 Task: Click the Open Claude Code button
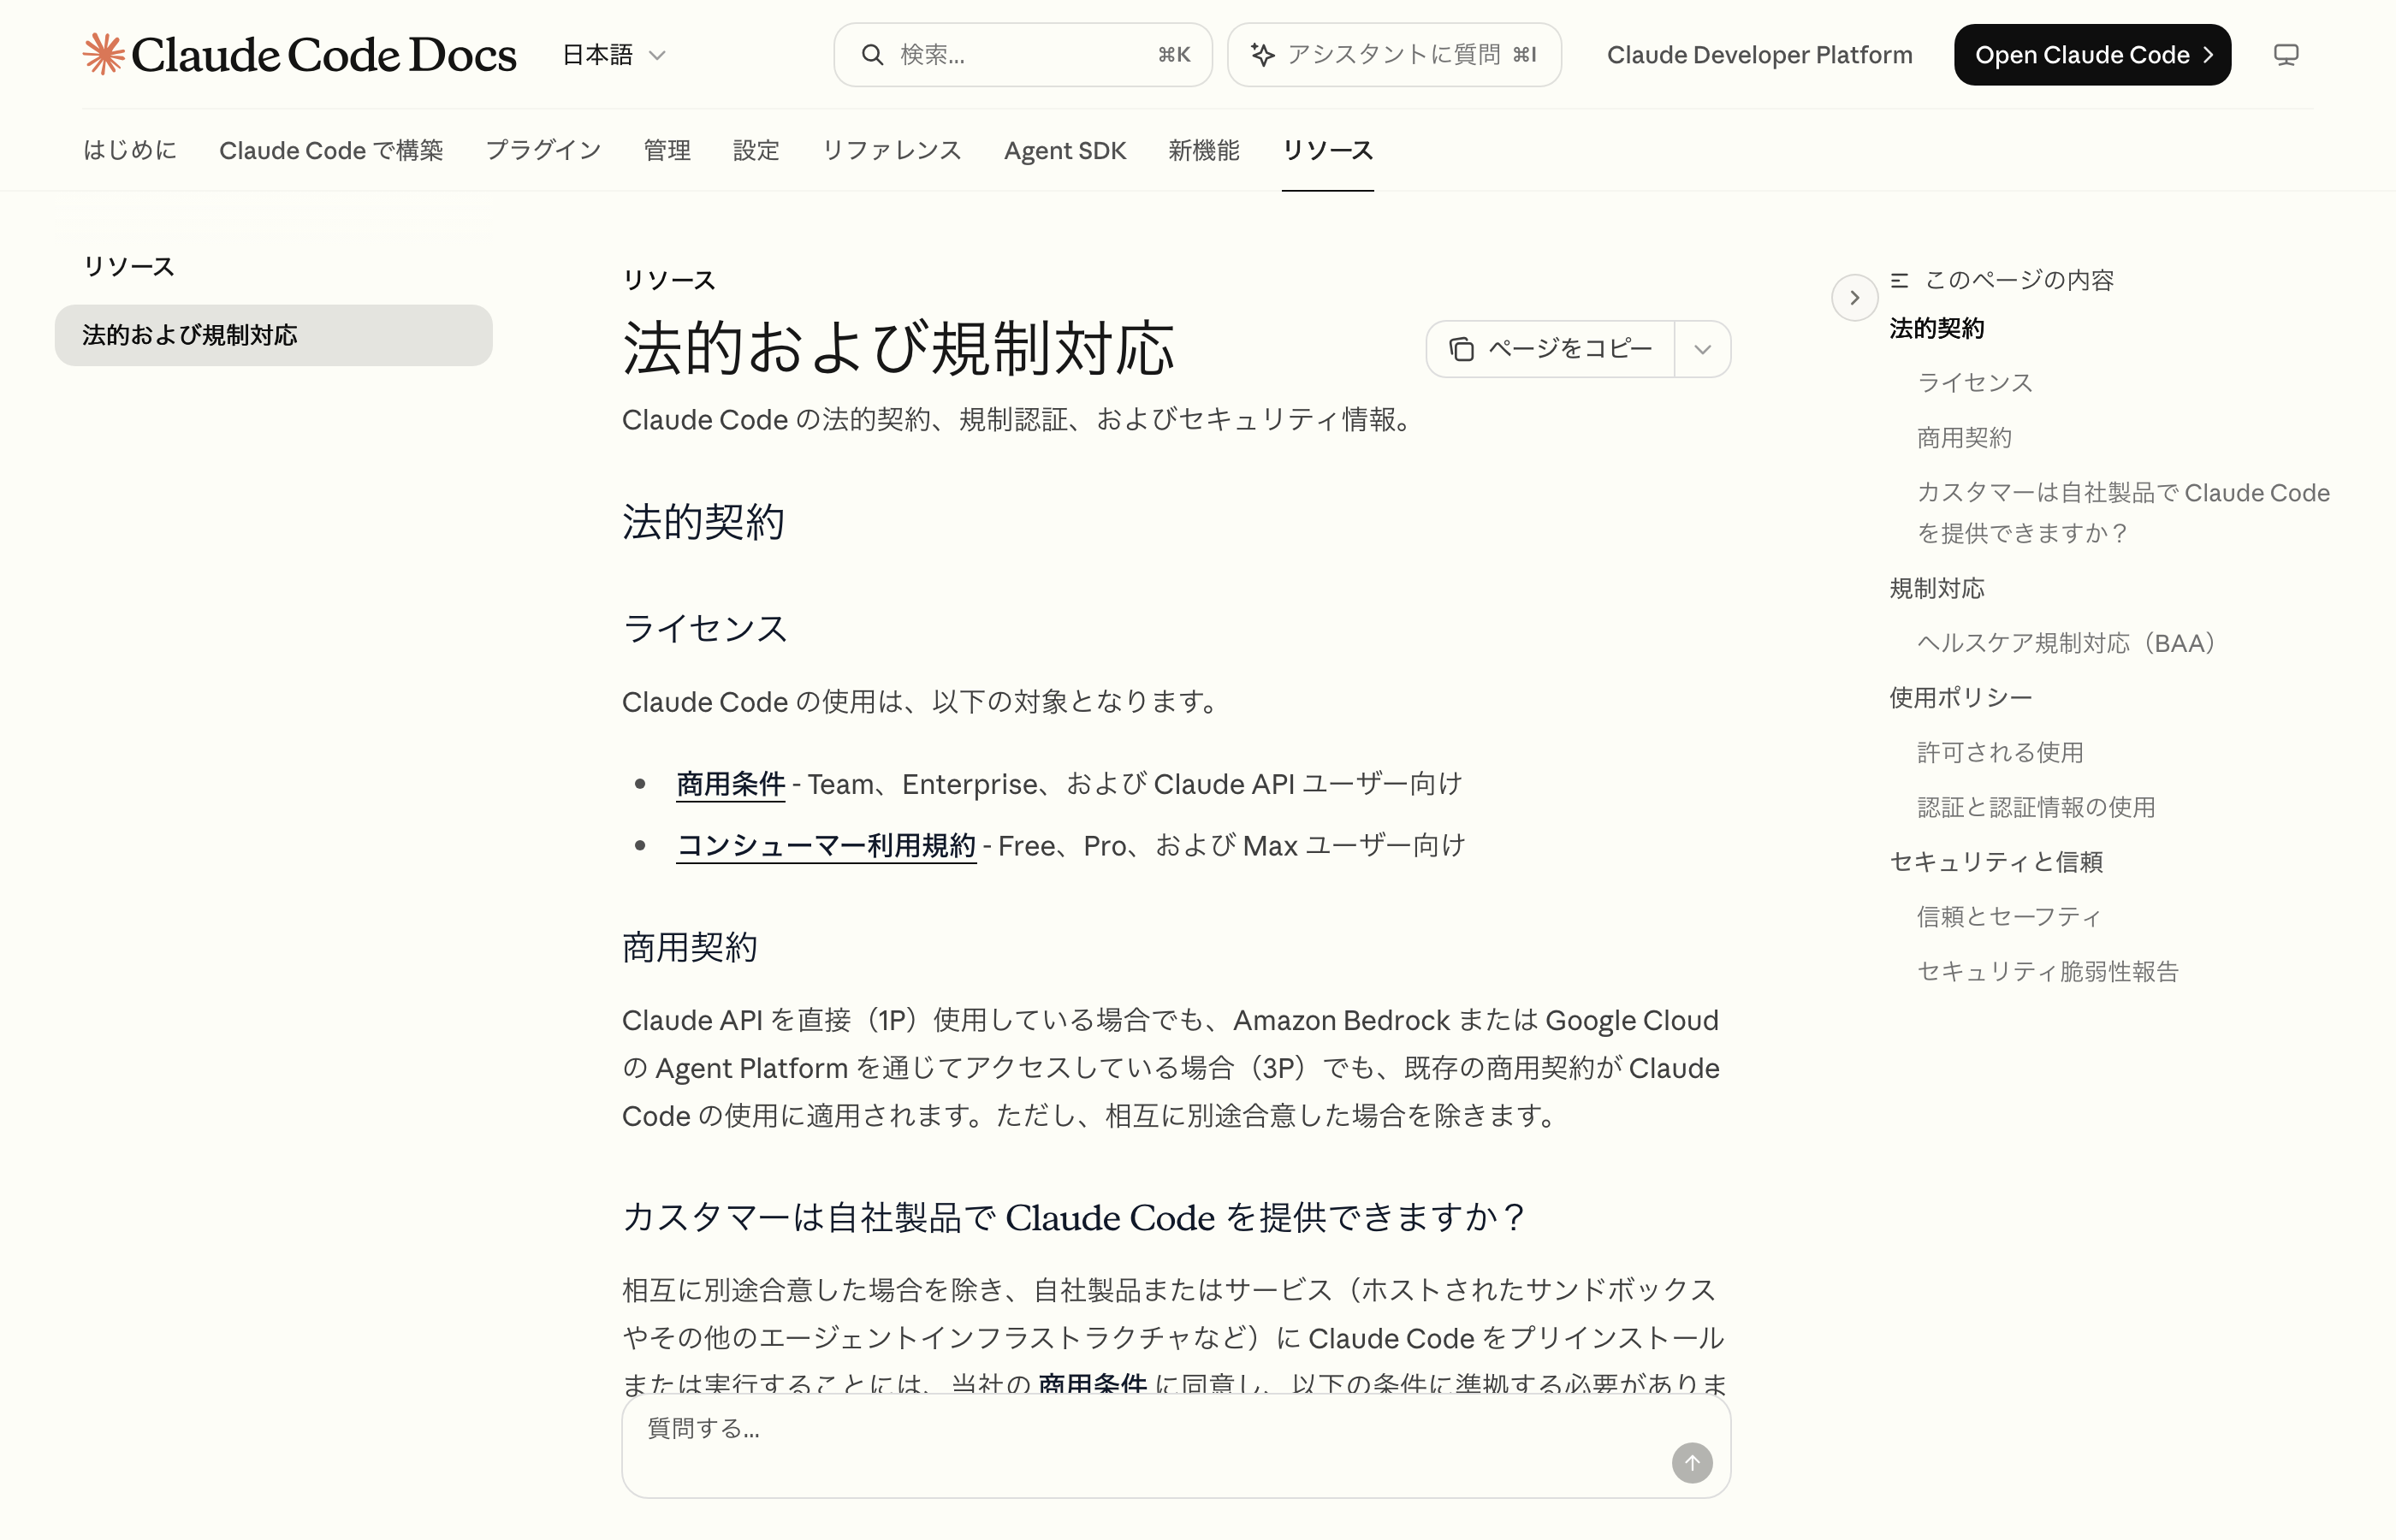(x=2092, y=55)
